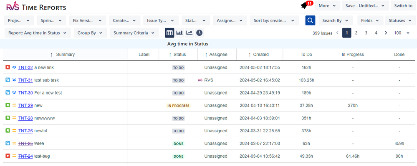Switch to the line chart view icon
This screenshot has height=166, width=417.
[x=190, y=33]
